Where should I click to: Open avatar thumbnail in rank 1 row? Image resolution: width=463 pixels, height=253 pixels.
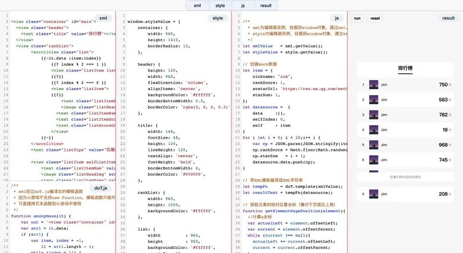point(373,85)
